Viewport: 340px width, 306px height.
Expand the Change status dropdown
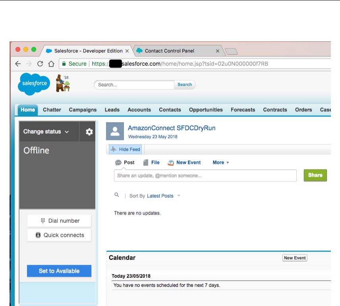coord(46,132)
